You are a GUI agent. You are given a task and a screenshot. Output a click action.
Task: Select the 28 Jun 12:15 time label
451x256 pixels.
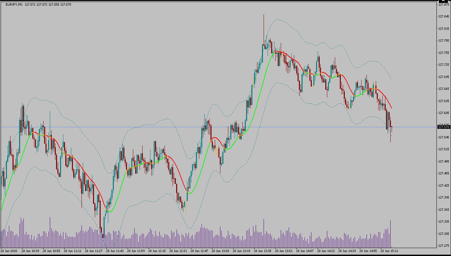157,251
